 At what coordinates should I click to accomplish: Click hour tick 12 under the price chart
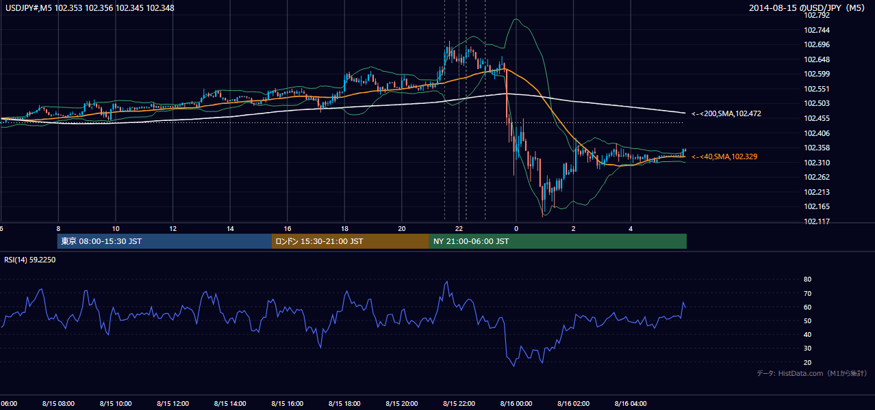pyautogui.click(x=173, y=228)
